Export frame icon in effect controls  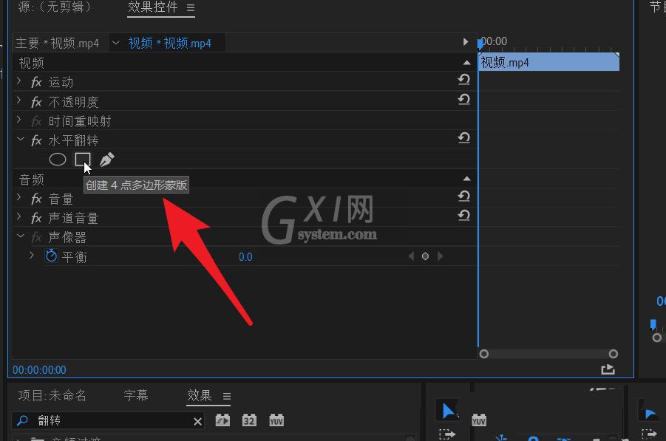tap(608, 369)
